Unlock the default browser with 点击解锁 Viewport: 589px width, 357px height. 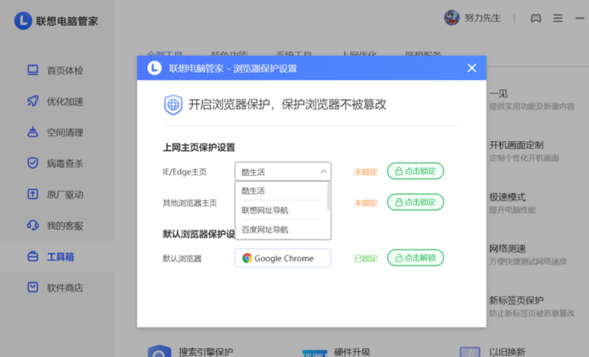(415, 258)
